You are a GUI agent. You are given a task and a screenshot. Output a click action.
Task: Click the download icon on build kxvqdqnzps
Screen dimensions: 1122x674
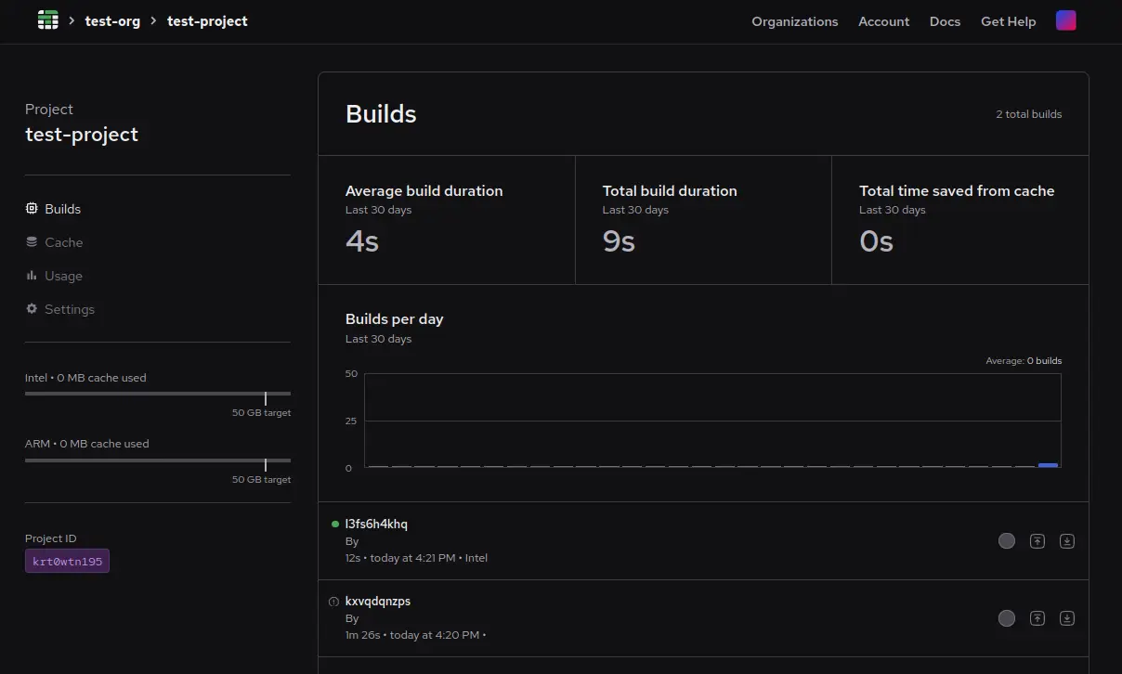[1066, 617]
